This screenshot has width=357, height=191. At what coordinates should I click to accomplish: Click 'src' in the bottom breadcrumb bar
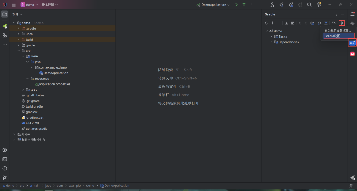(x=22, y=186)
